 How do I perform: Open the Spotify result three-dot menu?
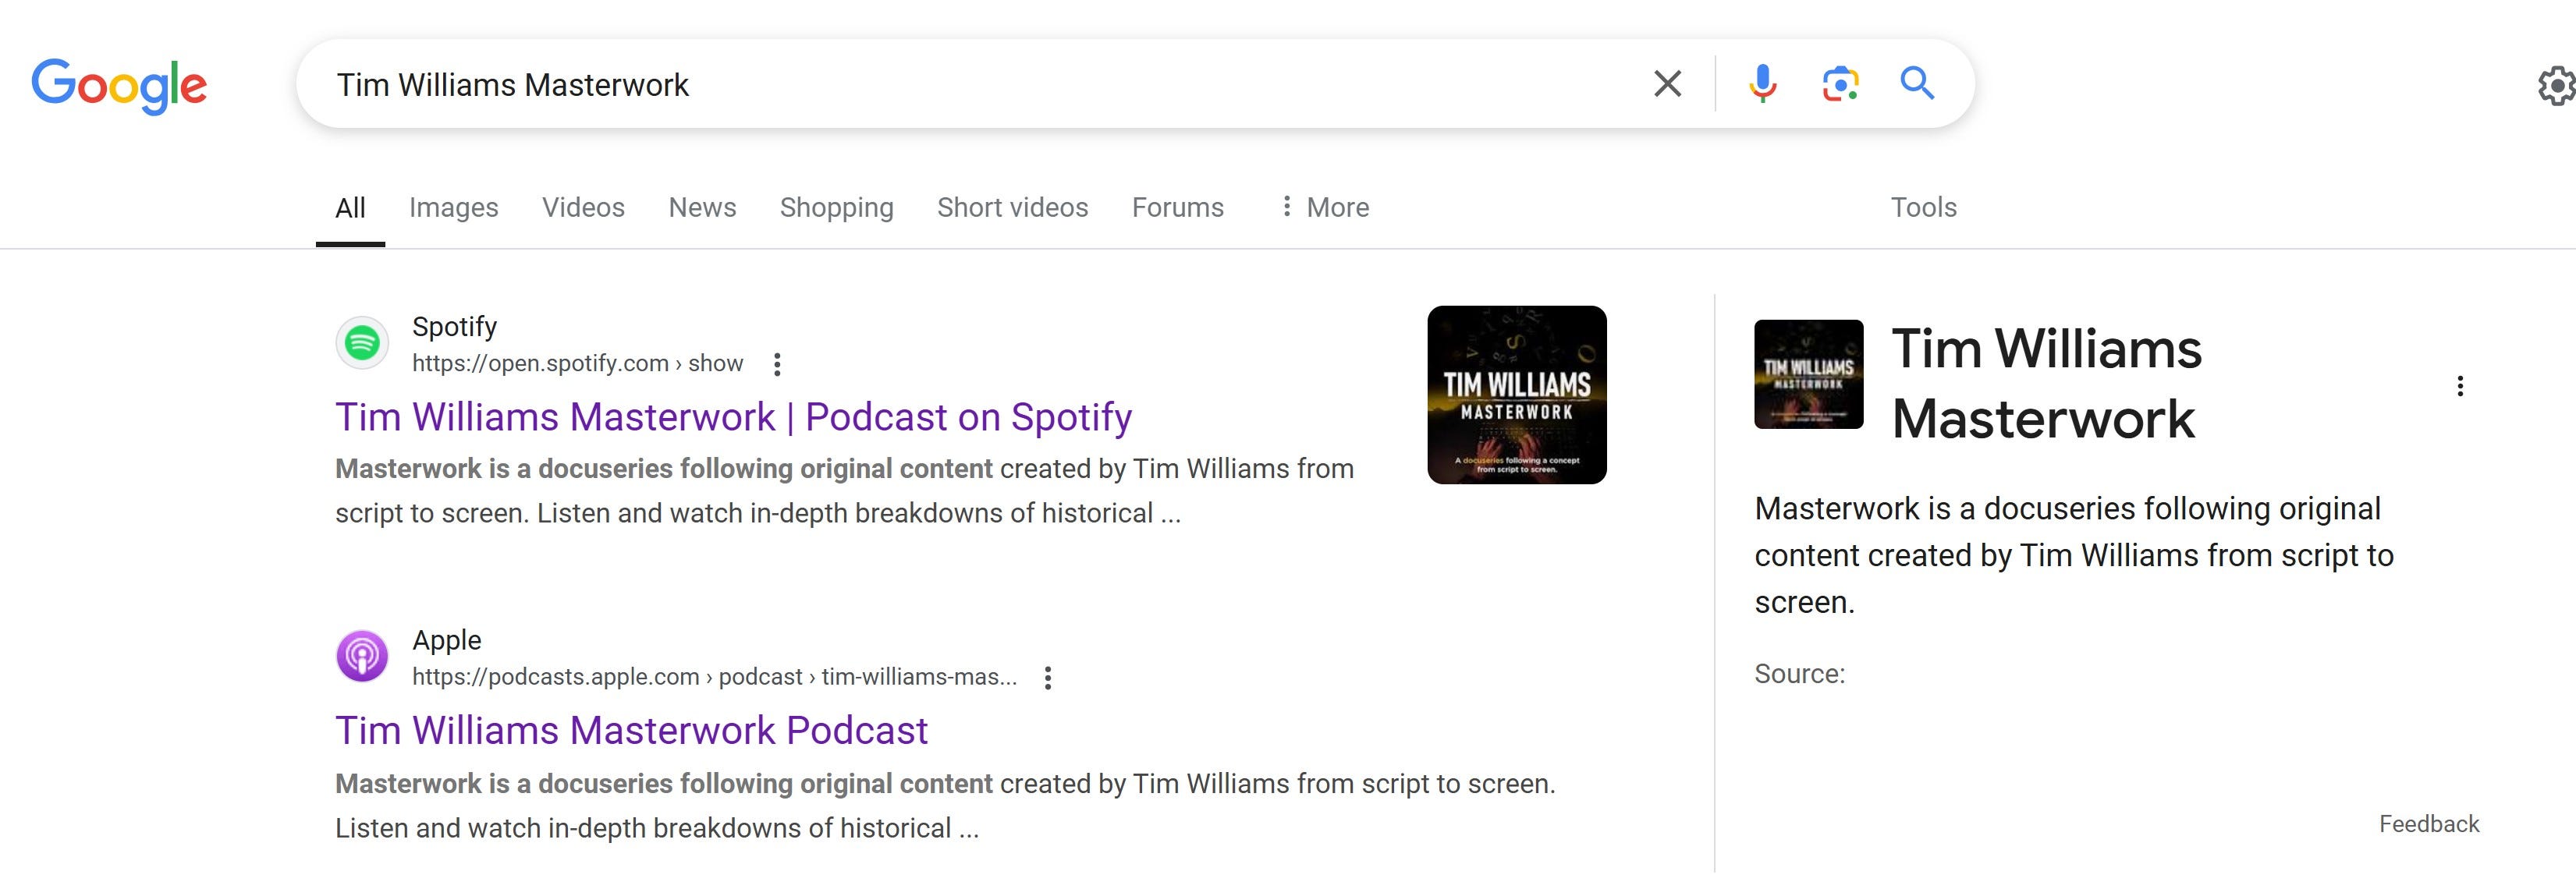pos(777,364)
